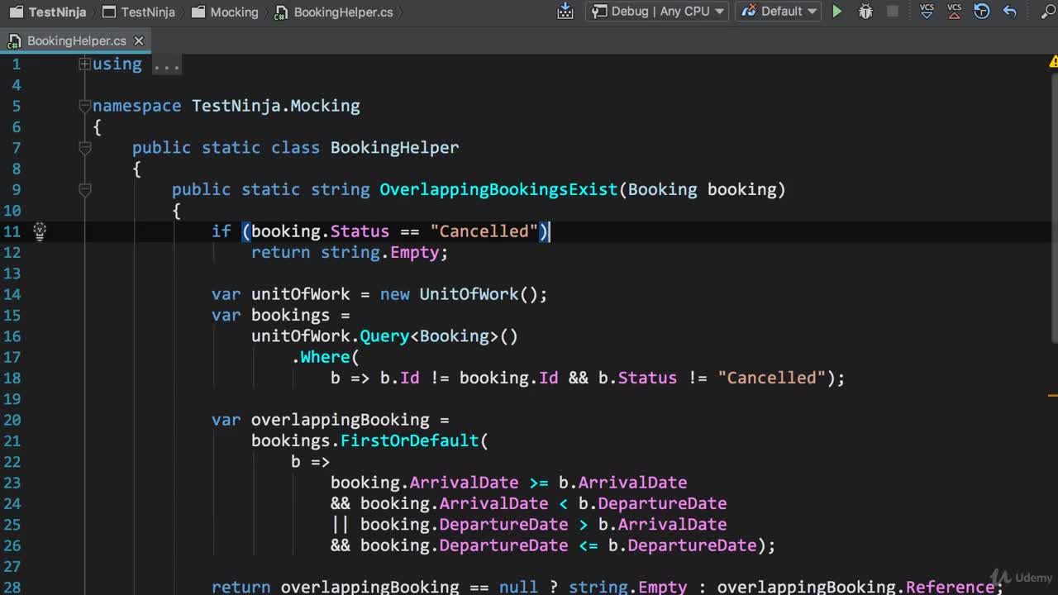Image resolution: width=1058 pixels, height=595 pixels.
Task: Click the yellow warning indicator icon
Action: coord(1054,62)
